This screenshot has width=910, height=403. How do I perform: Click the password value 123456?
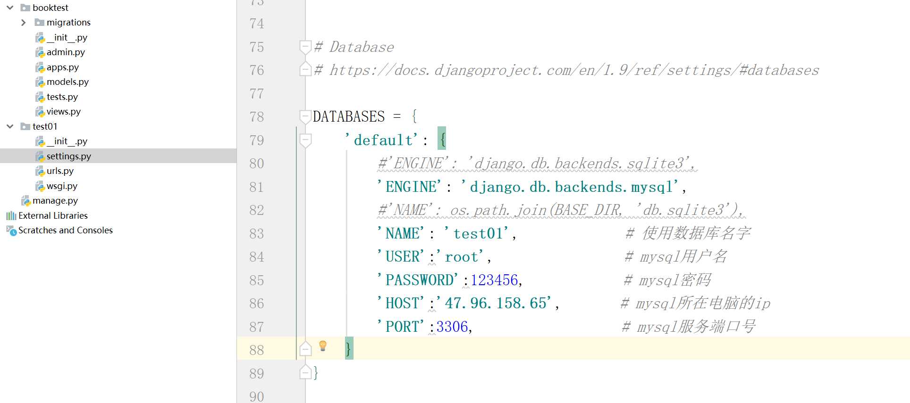(494, 280)
